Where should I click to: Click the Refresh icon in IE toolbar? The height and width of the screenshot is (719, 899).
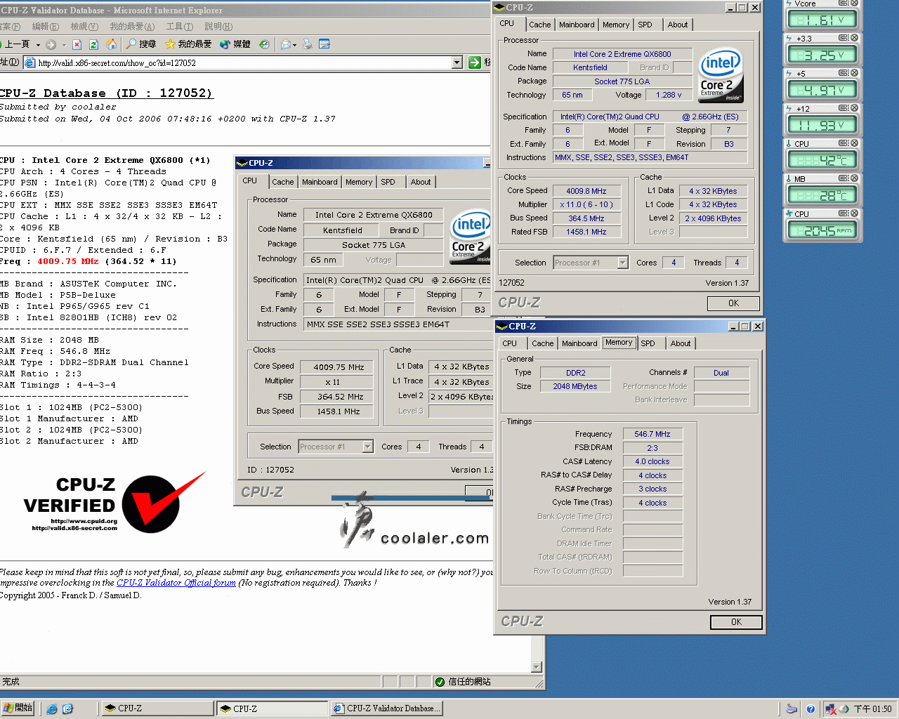click(x=94, y=44)
